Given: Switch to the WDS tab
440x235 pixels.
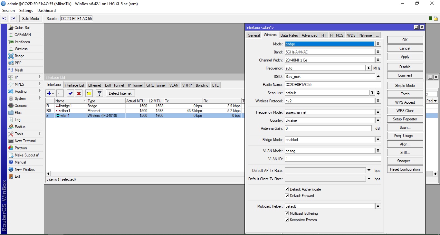Looking at the screenshot, I should (351, 35).
